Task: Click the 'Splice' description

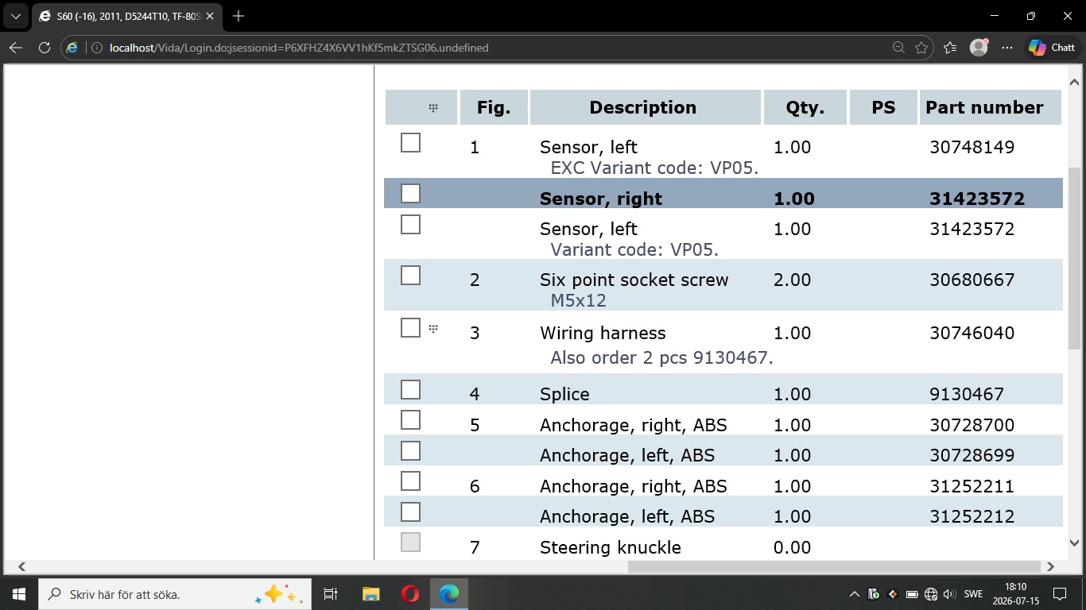Action: point(564,394)
